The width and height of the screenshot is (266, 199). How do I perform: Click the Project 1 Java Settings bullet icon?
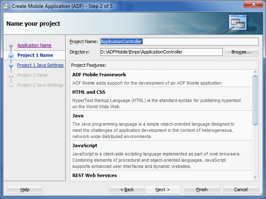click(x=11, y=66)
